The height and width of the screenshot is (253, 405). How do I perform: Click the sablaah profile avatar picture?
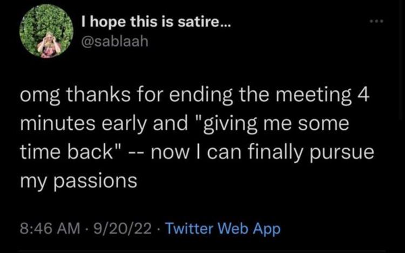[46, 35]
